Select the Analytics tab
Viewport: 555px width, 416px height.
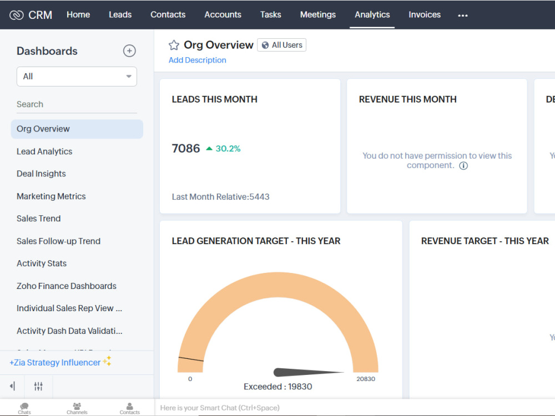[372, 14]
